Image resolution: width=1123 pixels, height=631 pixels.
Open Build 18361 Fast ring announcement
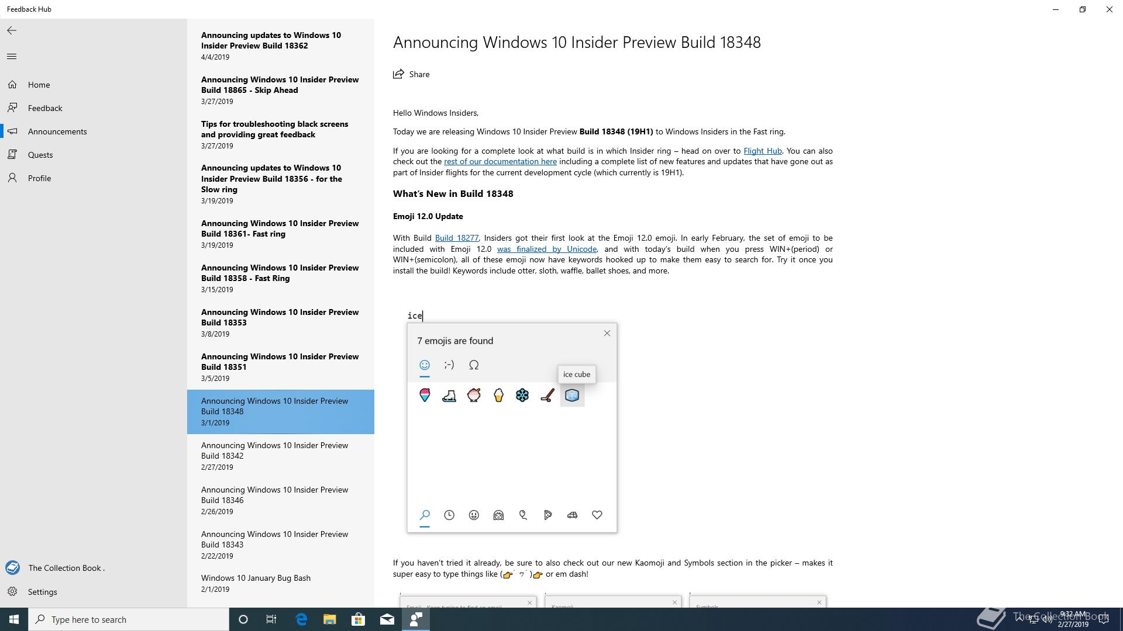coord(281,234)
